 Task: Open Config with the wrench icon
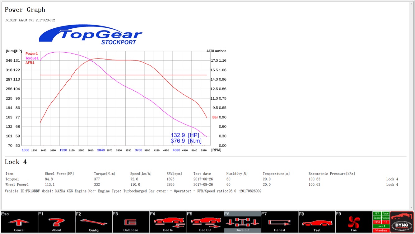tap(94, 222)
